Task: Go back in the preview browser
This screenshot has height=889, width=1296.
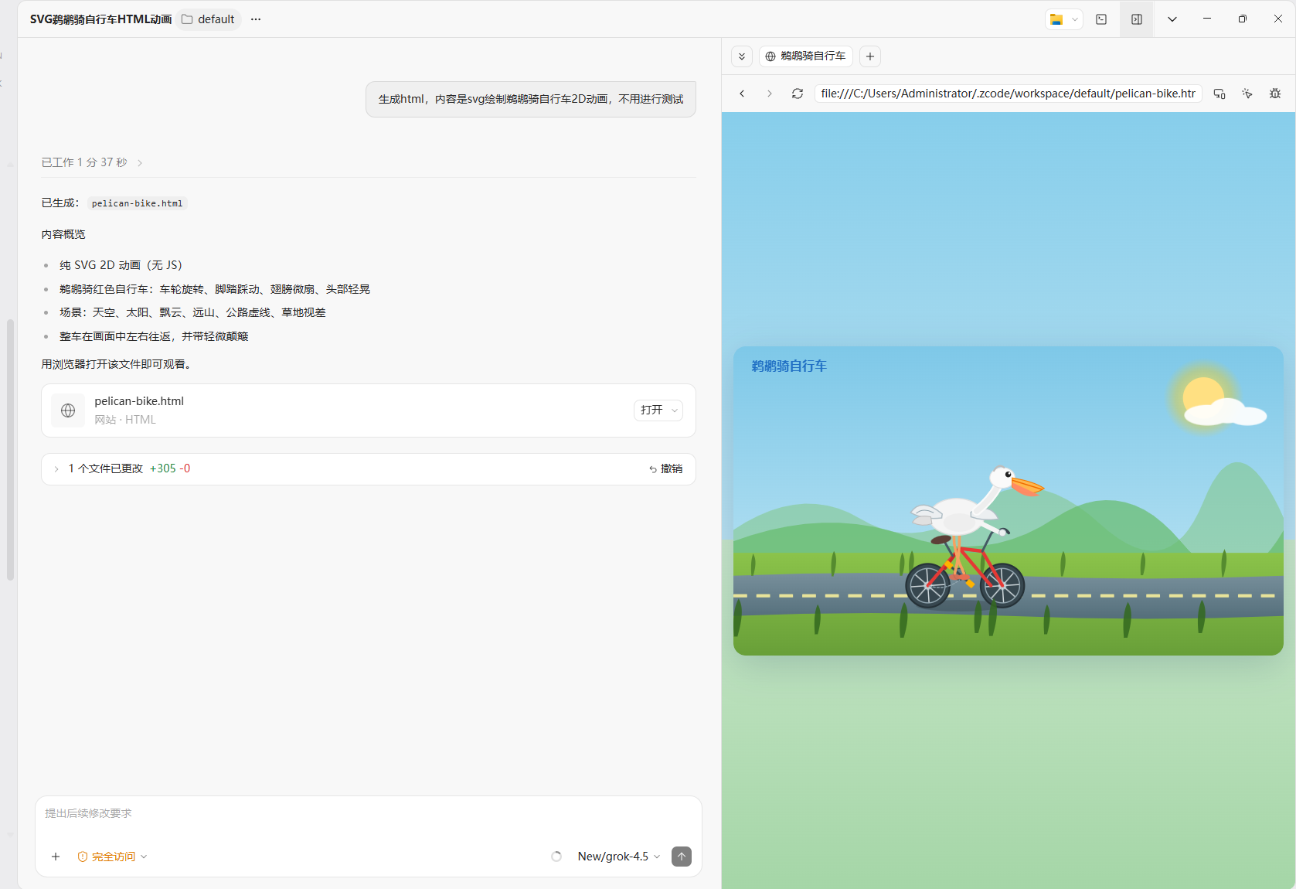Action: point(742,94)
